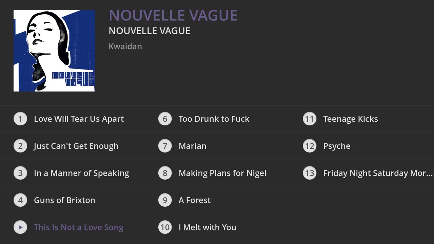Image resolution: width=434 pixels, height=244 pixels.
Task: Click the track number 9 circle
Action: 165,200
